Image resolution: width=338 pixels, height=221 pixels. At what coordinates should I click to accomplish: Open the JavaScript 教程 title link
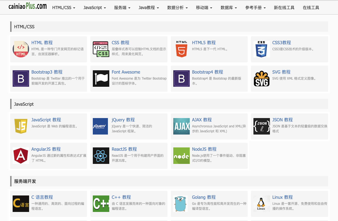click(x=46, y=120)
